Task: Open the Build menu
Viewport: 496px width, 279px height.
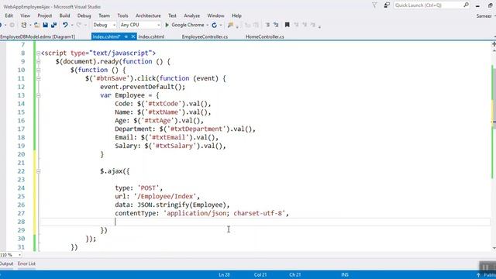Action: (x=64, y=15)
